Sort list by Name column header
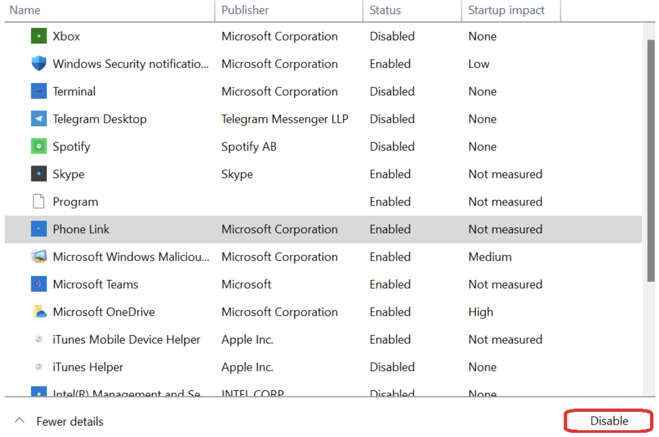659x437 pixels. point(25,10)
